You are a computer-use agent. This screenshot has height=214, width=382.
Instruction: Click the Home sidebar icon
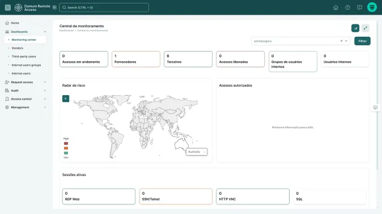[7, 23]
